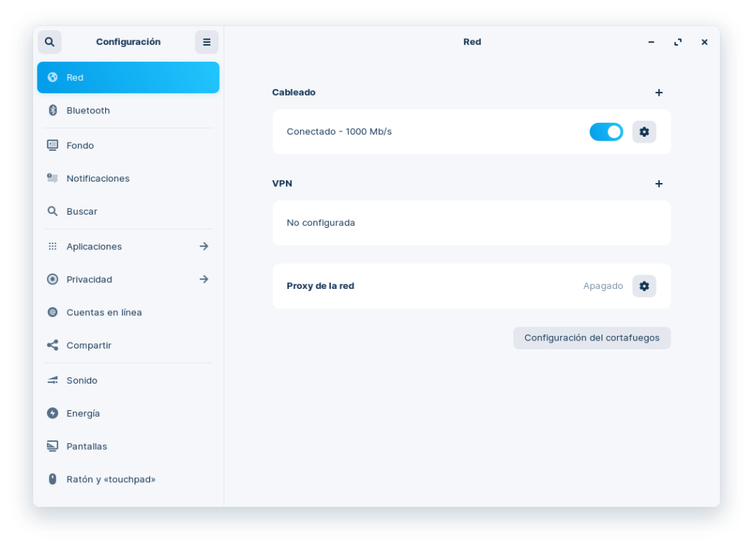Maximize the settings window
Screen dimensions: 753x547
(x=677, y=42)
